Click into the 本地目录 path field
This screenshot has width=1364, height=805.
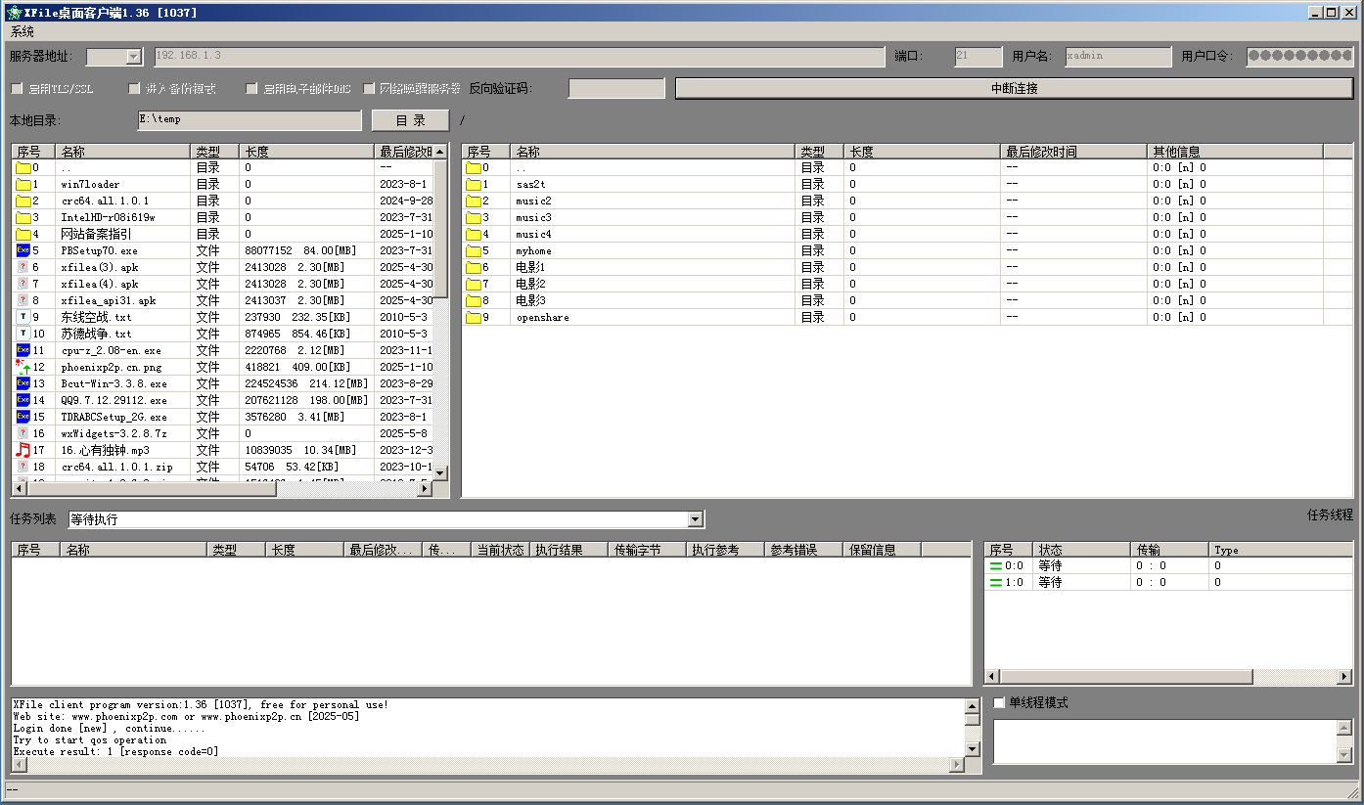coord(249,119)
